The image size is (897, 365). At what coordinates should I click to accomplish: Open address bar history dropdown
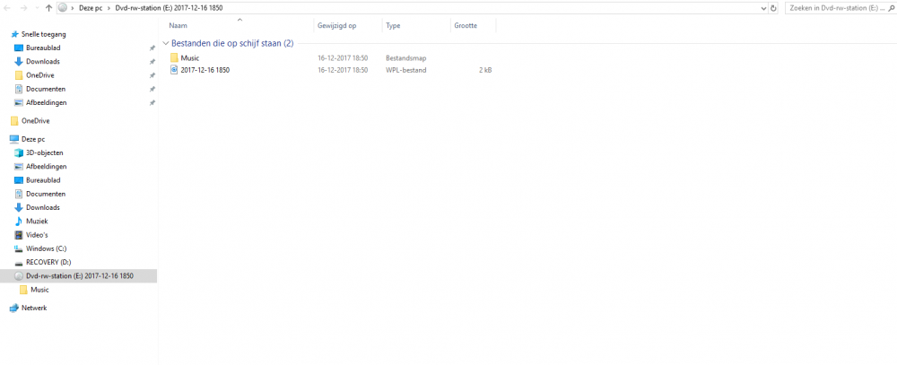pos(763,9)
